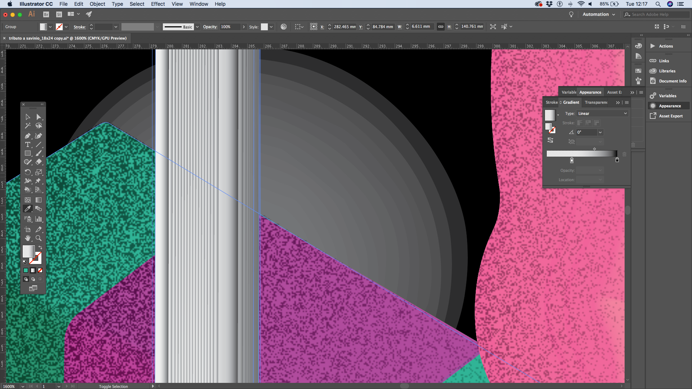Open the Document Info panel
Screen dimensions: 692x389
click(672, 81)
